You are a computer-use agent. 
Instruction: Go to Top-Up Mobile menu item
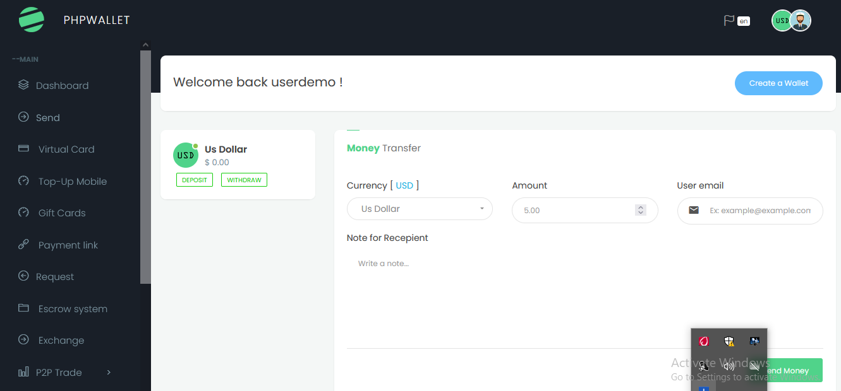(x=72, y=182)
